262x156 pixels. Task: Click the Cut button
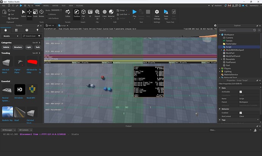[11, 14]
